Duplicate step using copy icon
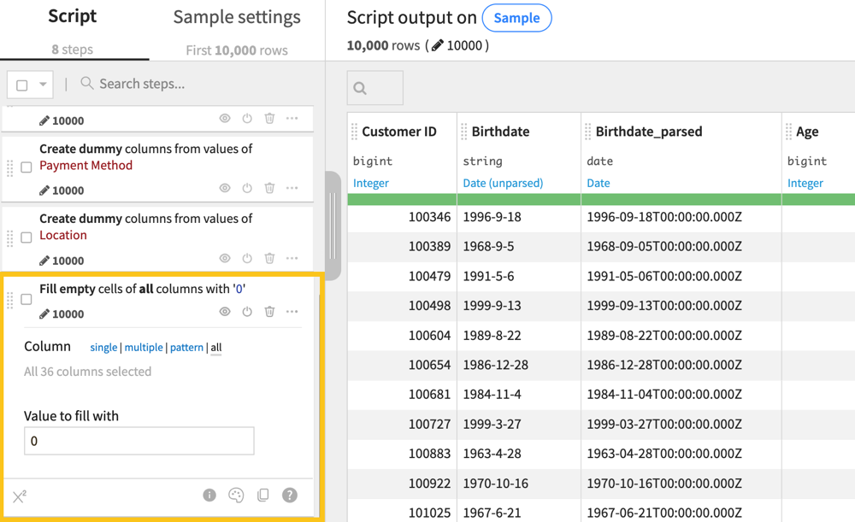Screen dimensions: 855x522 click(263, 496)
